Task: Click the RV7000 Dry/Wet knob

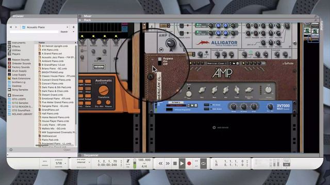Action: [x=270, y=106]
